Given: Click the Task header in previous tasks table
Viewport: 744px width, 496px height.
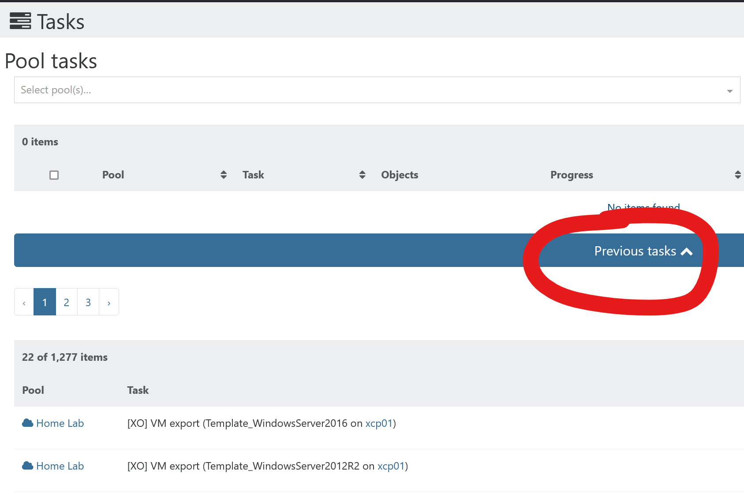Looking at the screenshot, I should 138,390.
